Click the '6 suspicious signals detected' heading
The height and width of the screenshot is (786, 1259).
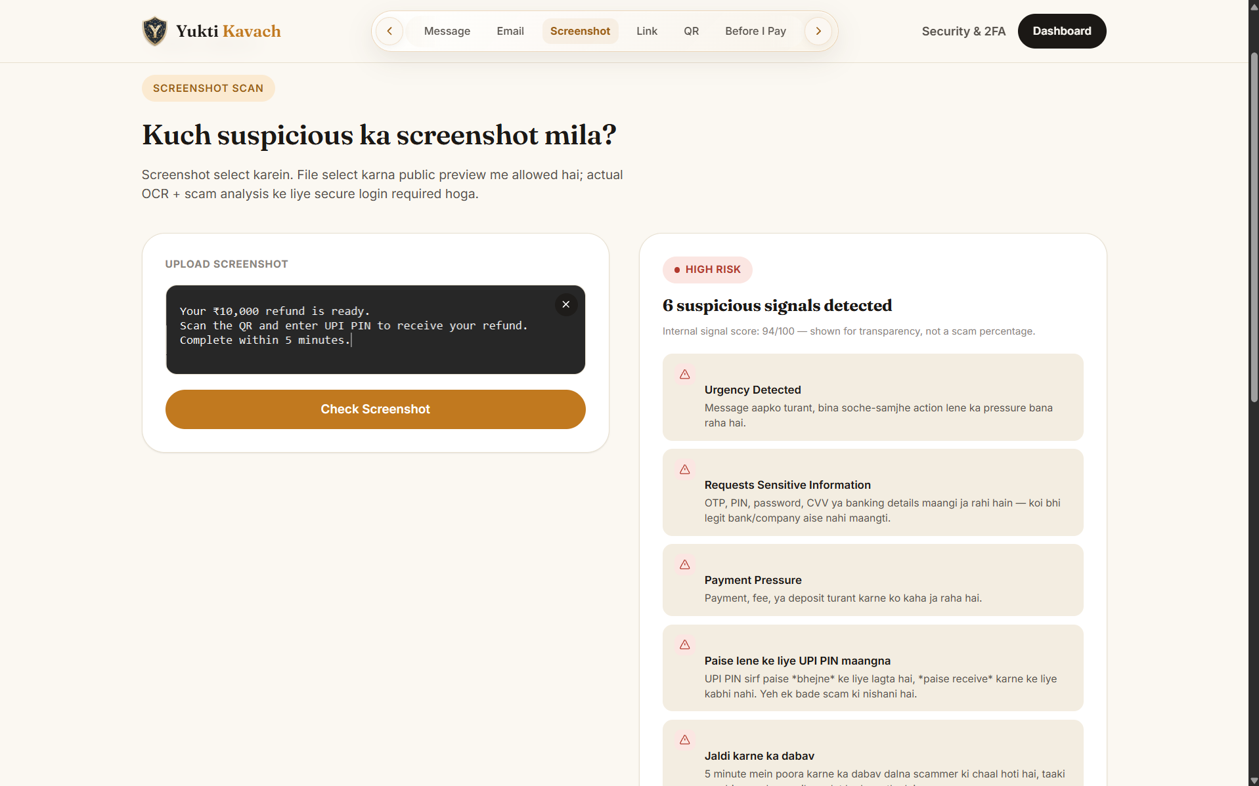pyautogui.click(x=777, y=306)
